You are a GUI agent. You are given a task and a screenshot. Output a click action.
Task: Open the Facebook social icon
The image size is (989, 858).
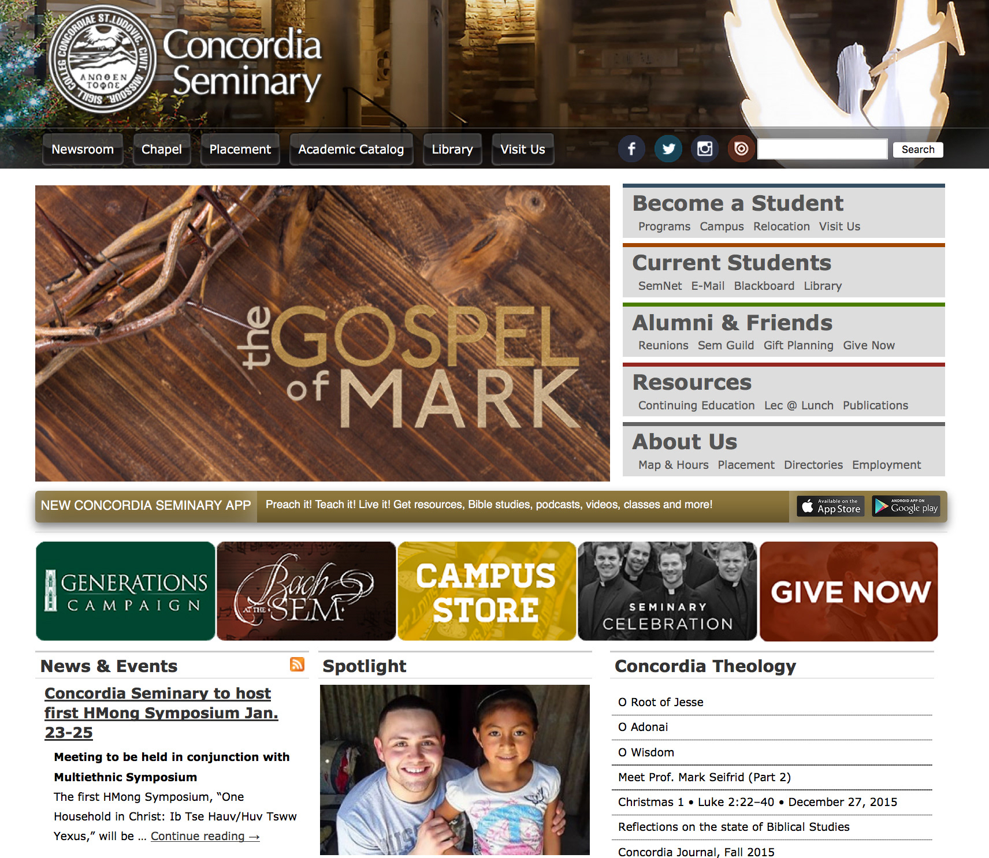click(631, 149)
